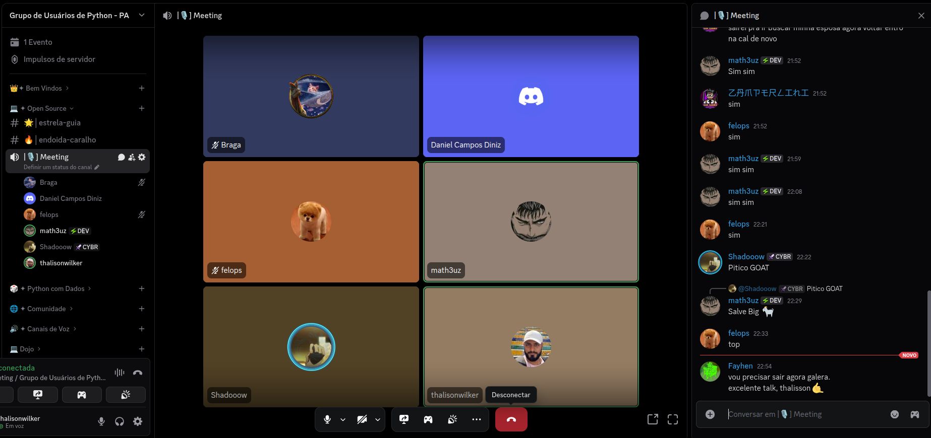Click Shadooow's username in the chat
This screenshot has width=931, height=438.
point(746,257)
